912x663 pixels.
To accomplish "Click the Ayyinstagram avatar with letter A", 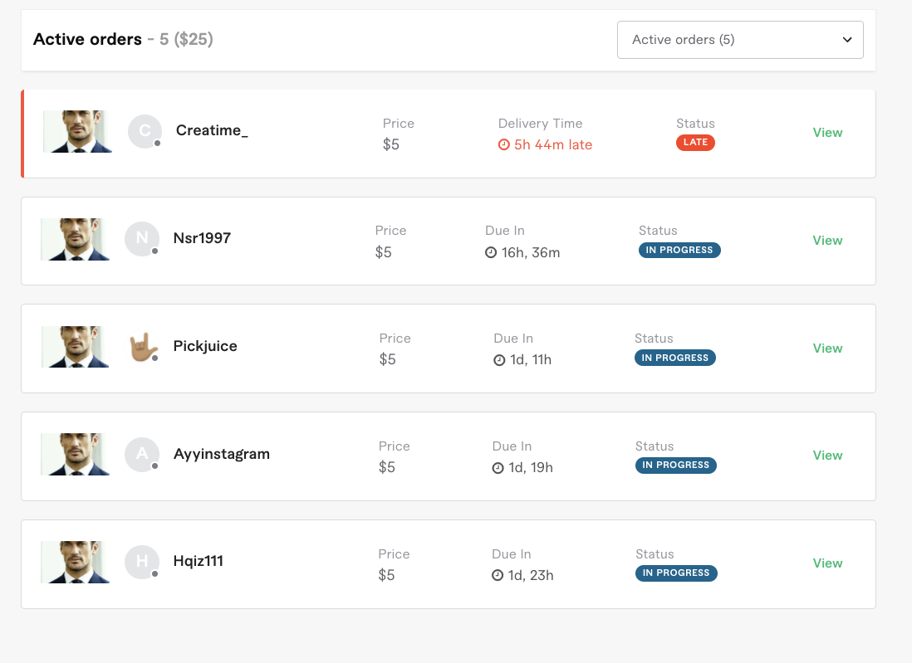I will [x=142, y=454].
